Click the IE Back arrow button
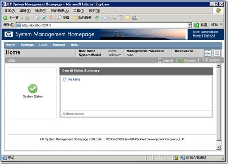This screenshot has height=164, width=228. [x=5, y=18]
